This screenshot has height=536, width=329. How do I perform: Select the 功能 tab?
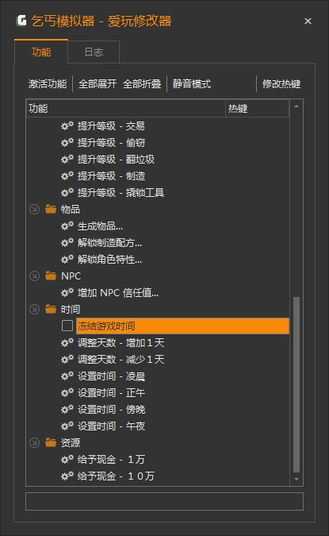[x=41, y=52]
